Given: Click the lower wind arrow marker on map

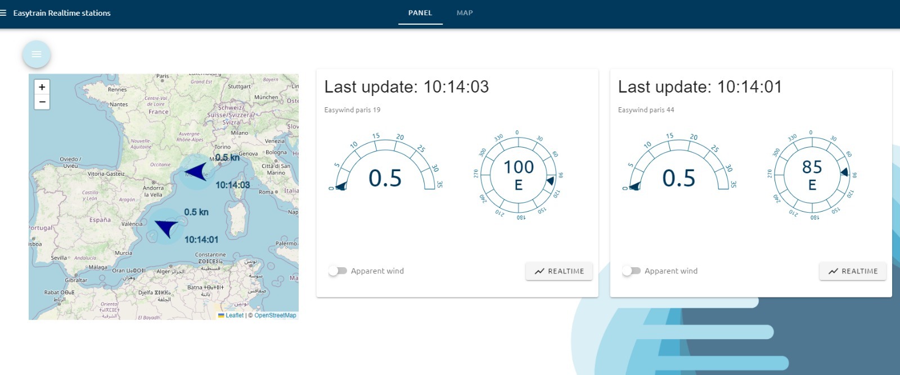Looking at the screenshot, I should 166,227.
